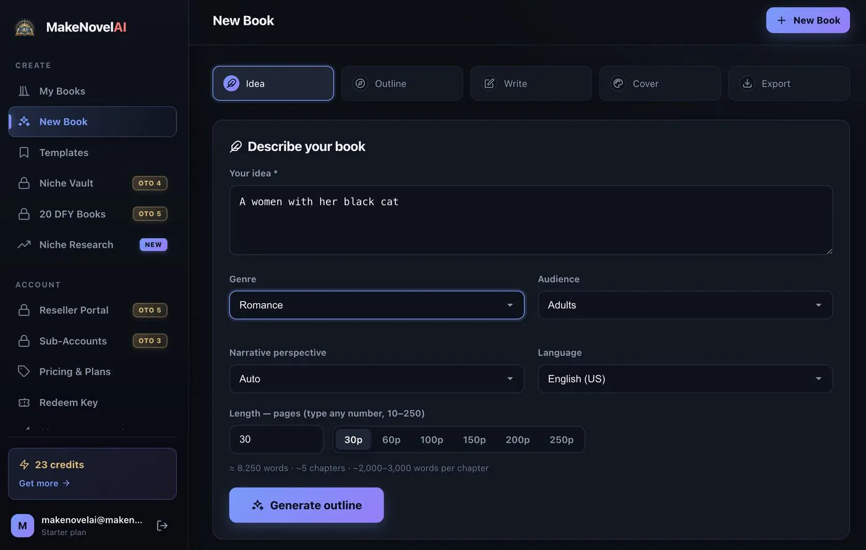Click the ticket icon next to Redeem Key
Screen dimensions: 866x550
coord(24,402)
